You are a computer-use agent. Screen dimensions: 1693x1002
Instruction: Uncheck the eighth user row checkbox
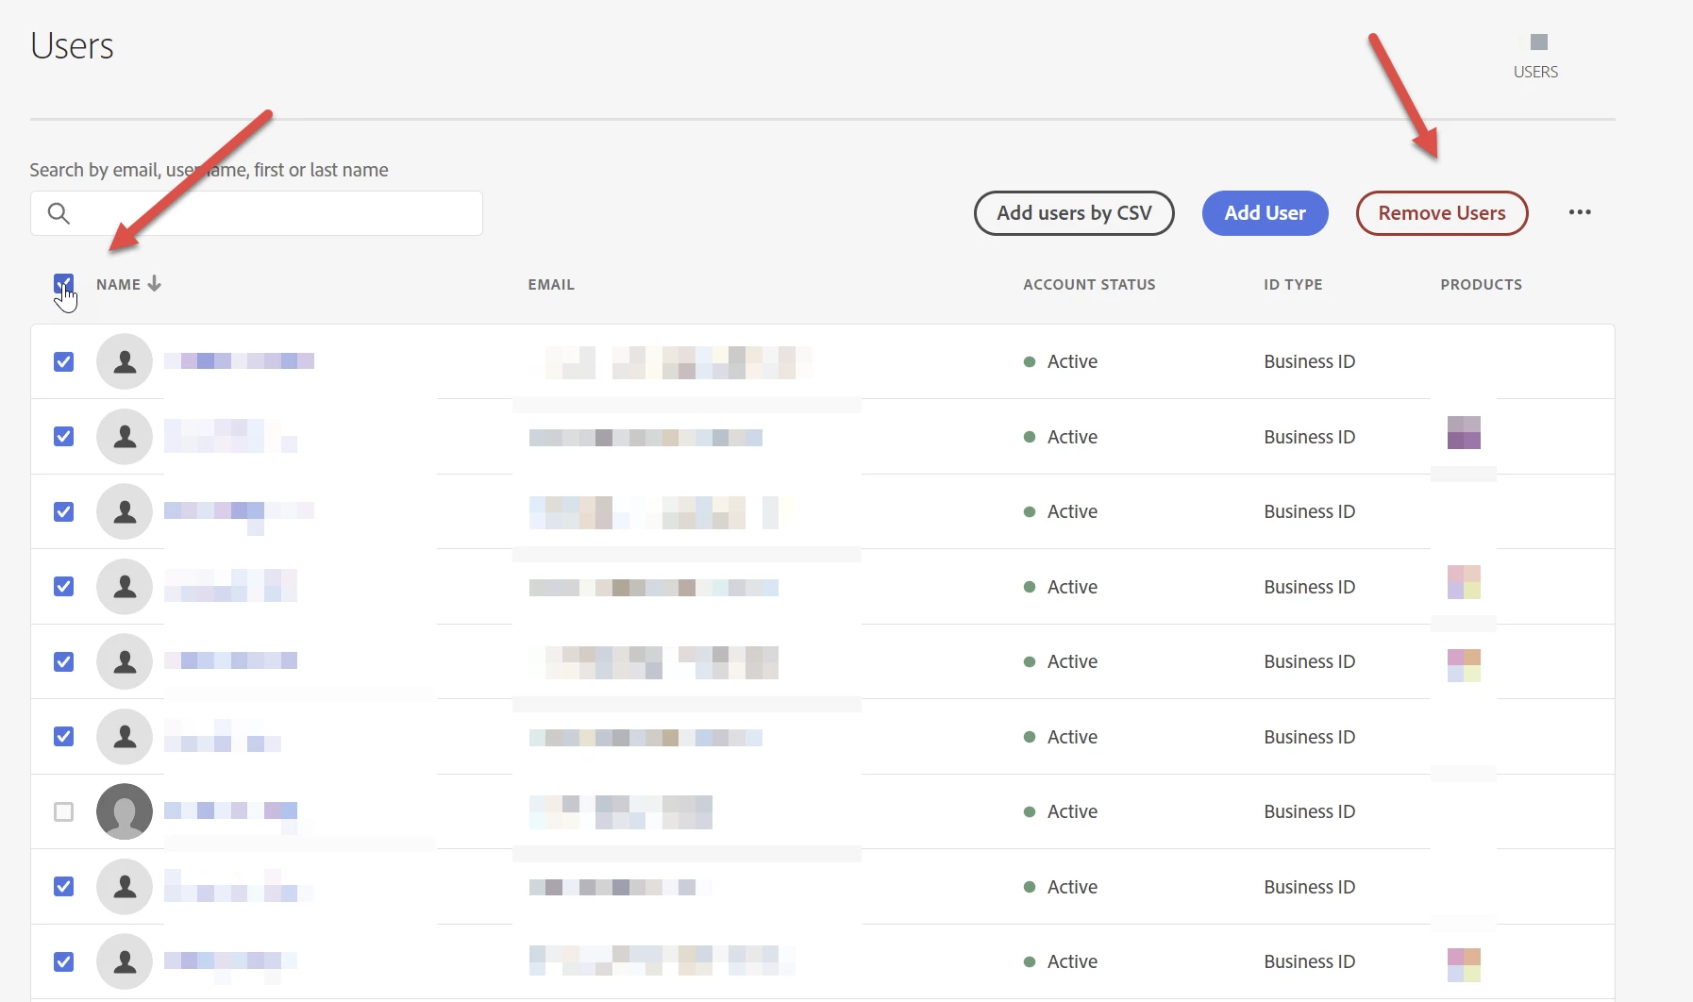point(63,886)
